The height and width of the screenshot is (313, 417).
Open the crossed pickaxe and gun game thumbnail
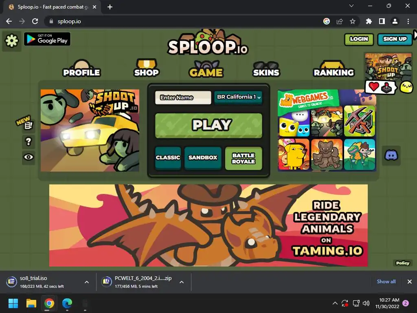pos(360,121)
